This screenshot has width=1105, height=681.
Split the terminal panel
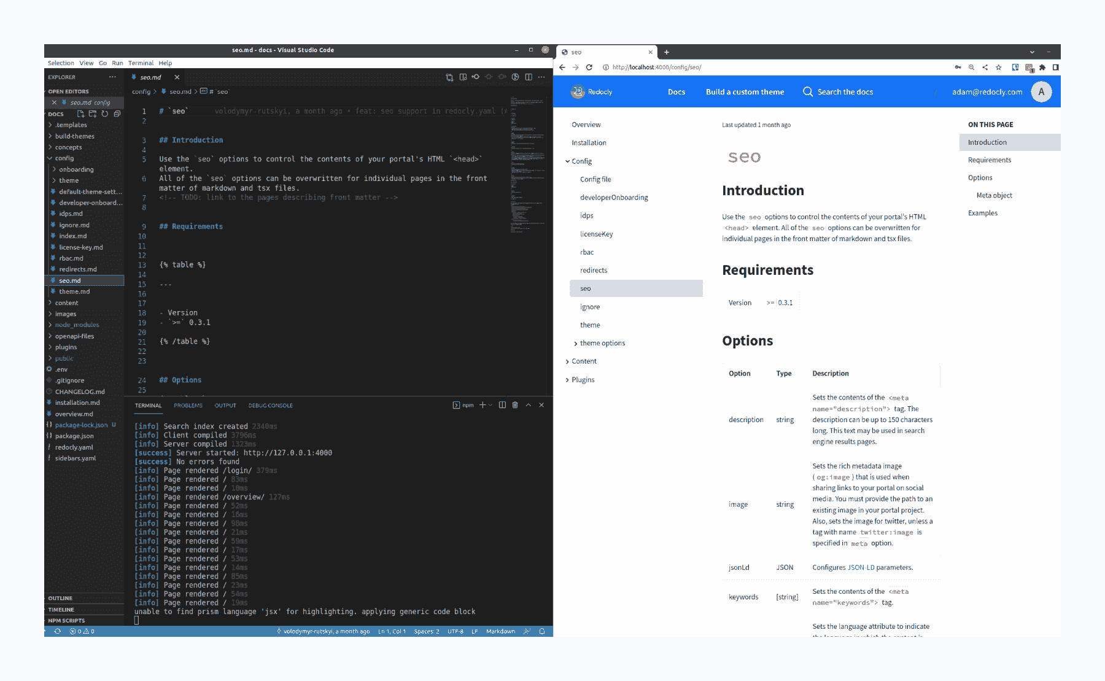tap(502, 405)
